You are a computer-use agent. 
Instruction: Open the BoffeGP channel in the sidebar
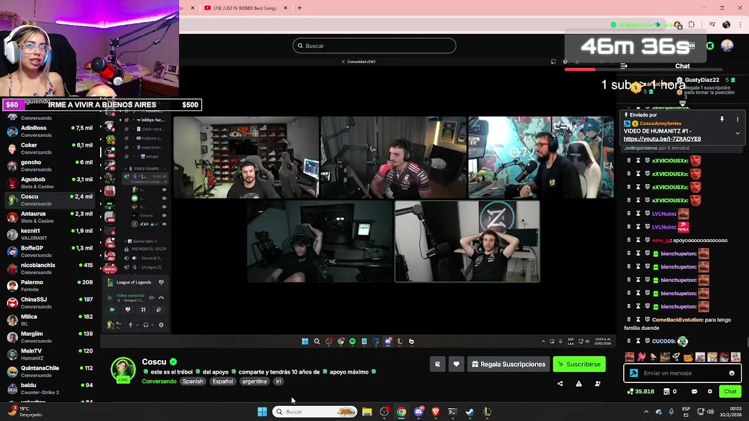pos(50,251)
